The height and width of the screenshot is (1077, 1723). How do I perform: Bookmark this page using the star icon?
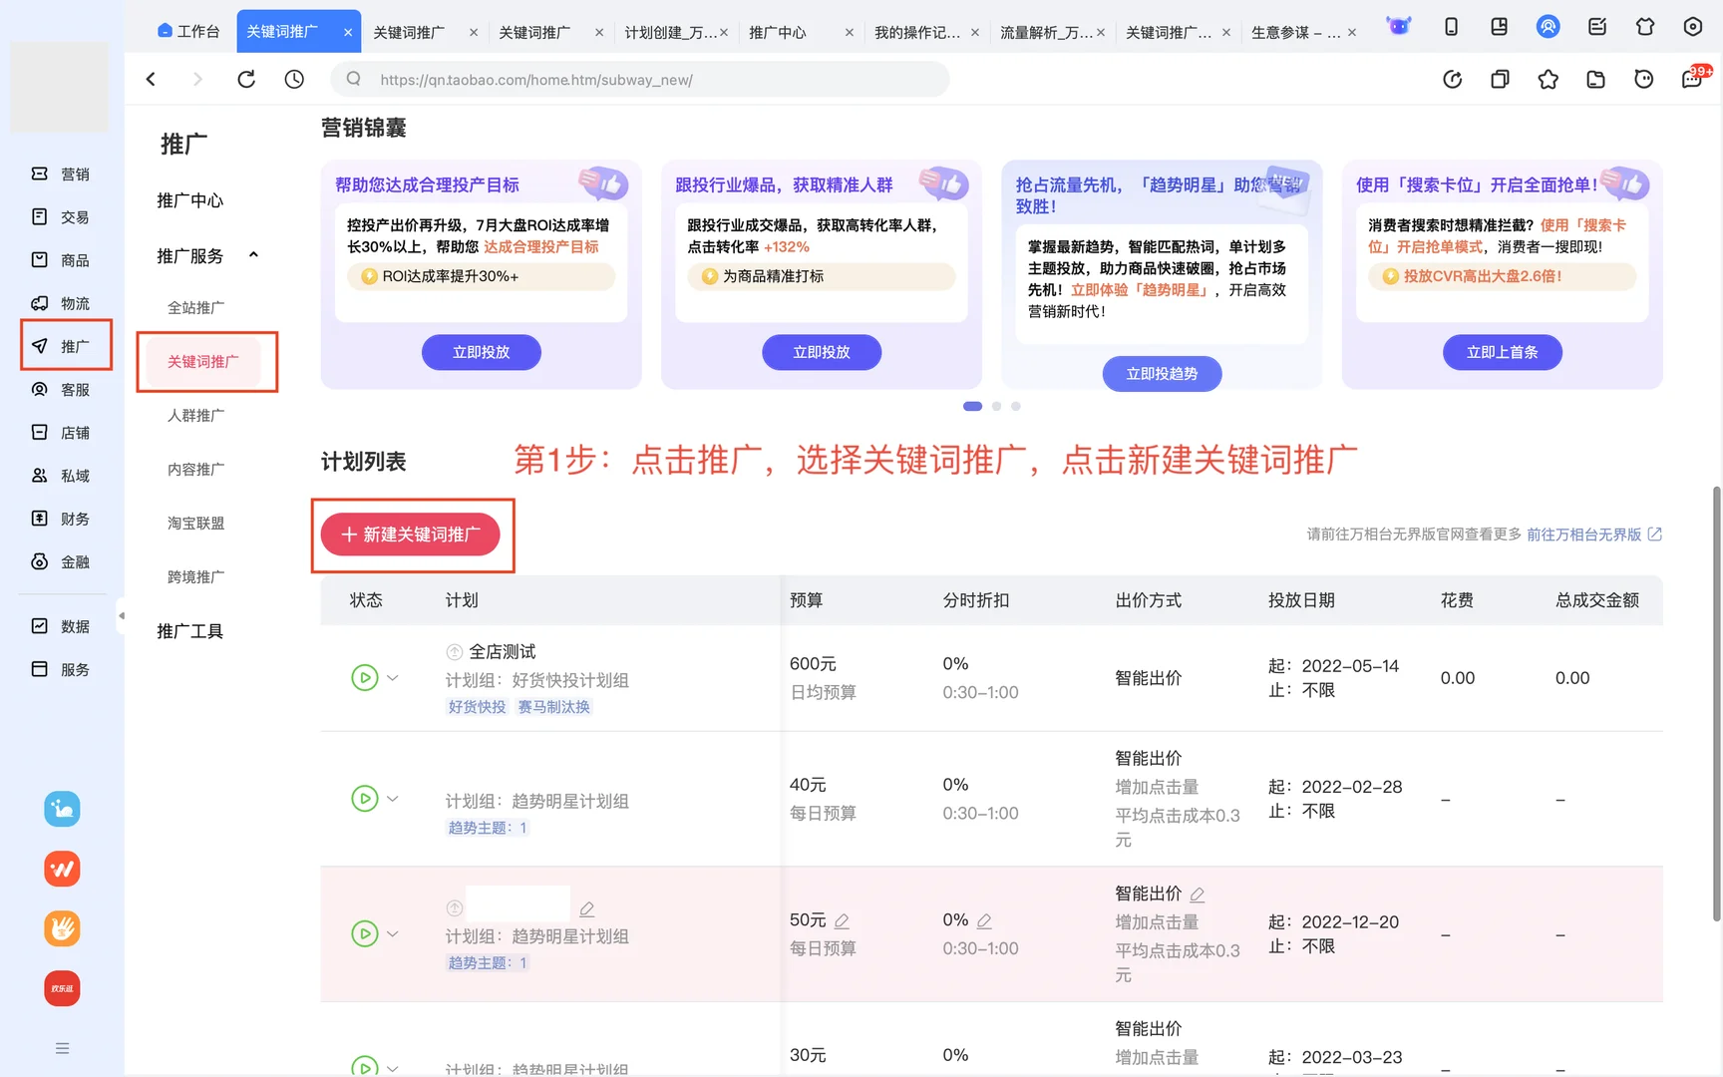[x=1548, y=79]
